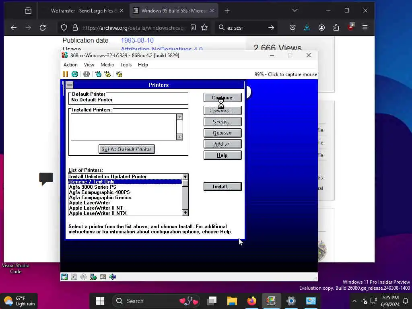This screenshot has width=412, height=309.
Task: Select Install Unlisted or Updated Printer
Action: click(125, 177)
